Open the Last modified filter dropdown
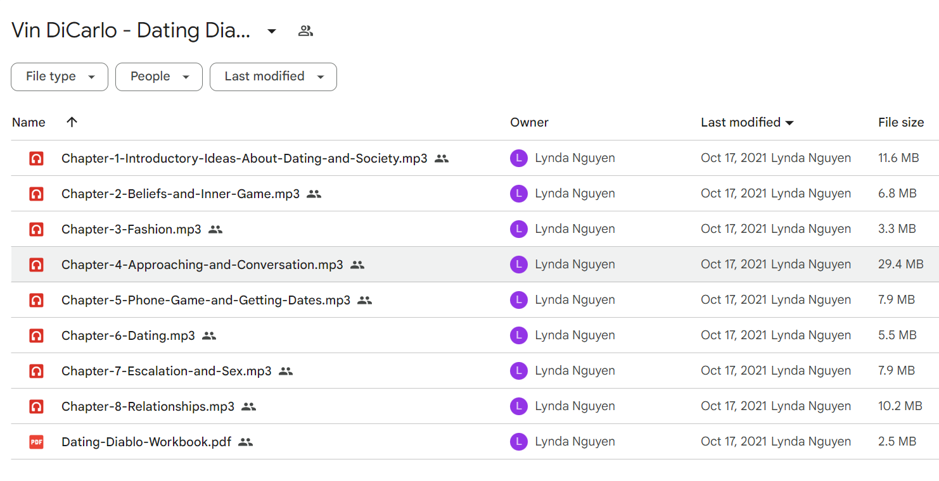The width and height of the screenshot is (939, 481). (273, 77)
